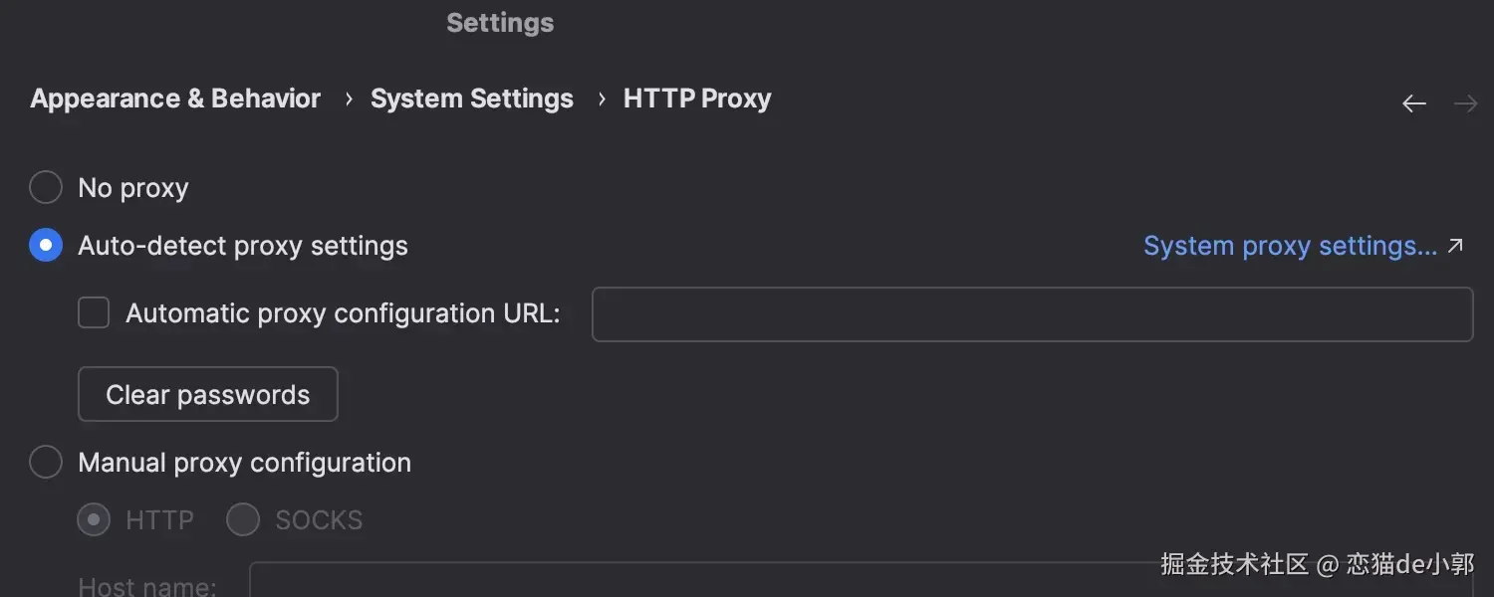Choose Auto-detect proxy settings radio button
1494x597 pixels.
[x=46, y=246]
